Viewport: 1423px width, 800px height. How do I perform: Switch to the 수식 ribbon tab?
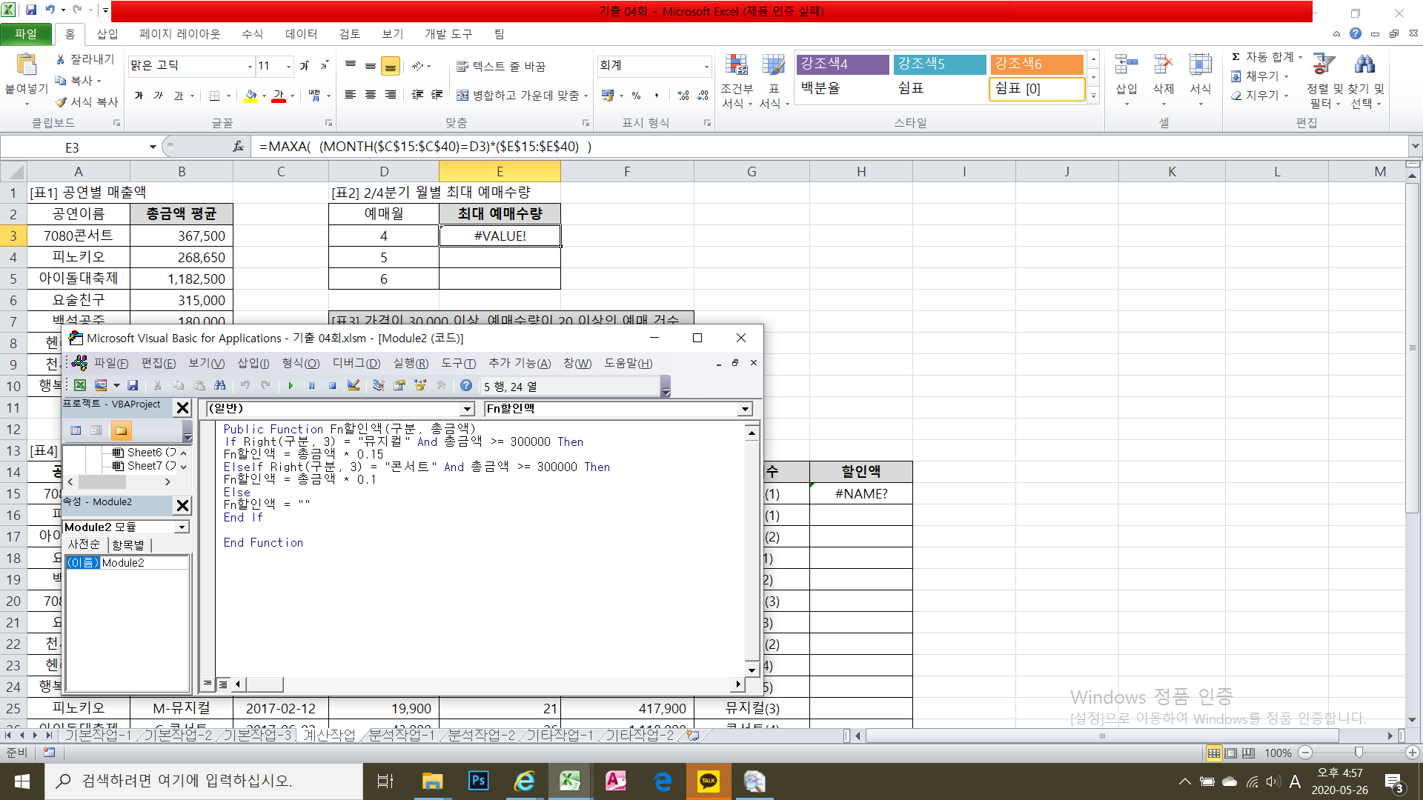pyautogui.click(x=252, y=34)
